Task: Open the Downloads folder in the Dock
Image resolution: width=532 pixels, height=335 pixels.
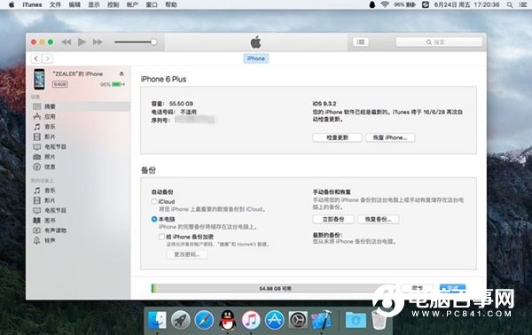Action: [356, 320]
